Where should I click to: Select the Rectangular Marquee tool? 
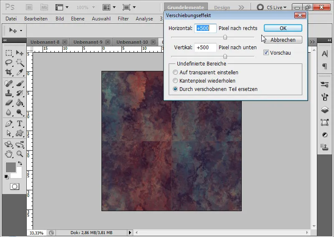tap(9, 53)
